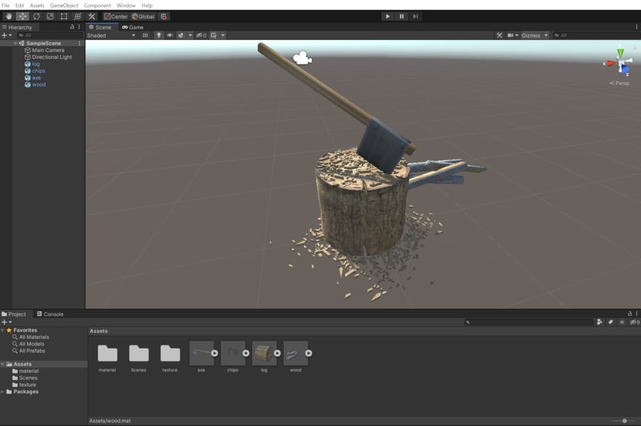
Task: Click the Step frame button
Action: click(x=415, y=16)
